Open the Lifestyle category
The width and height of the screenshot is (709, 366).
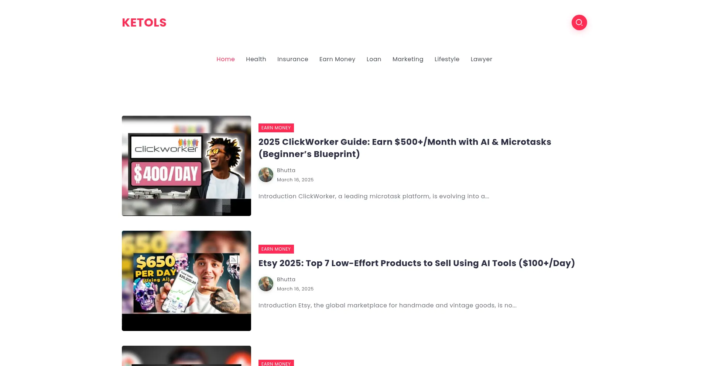[447, 59]
